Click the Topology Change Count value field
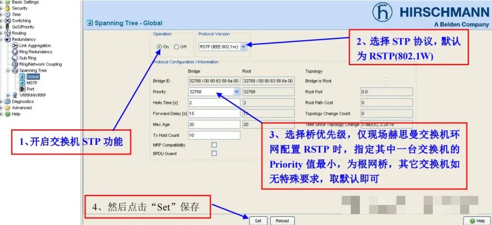The height and width of the screenshot is (225, 492). (x=387, y=113)
